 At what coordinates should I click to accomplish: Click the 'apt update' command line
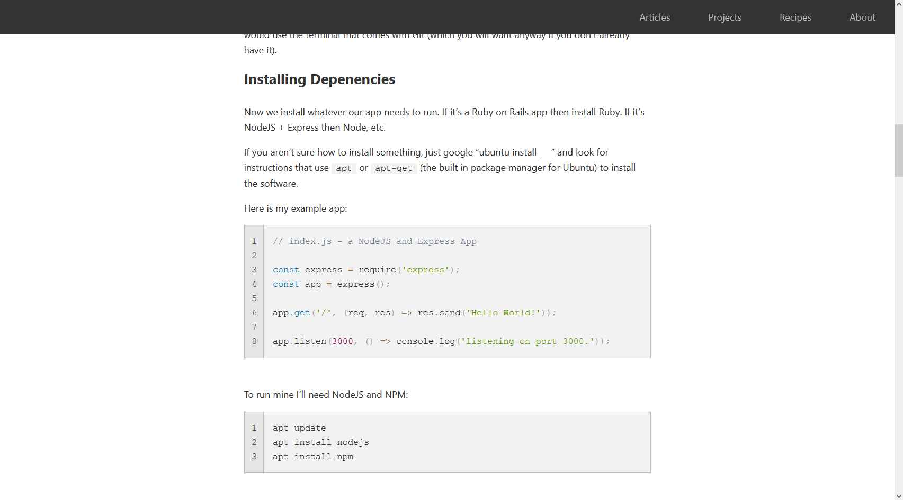(x=299, y=428)
